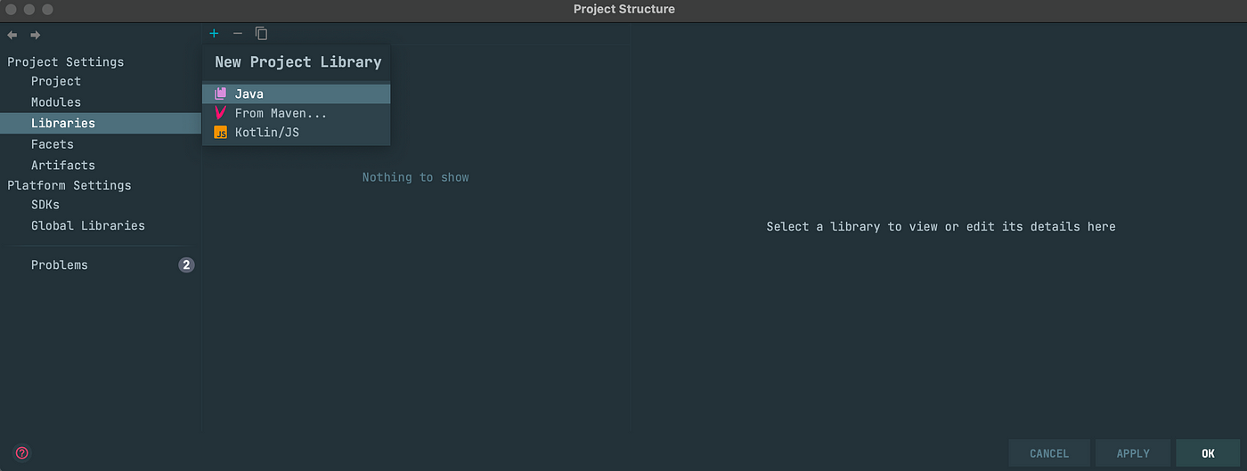The height and width of the screenshot is (471, 1247).
Task: Click the Kotlin/JS orange icon
Action: [221, 133]
